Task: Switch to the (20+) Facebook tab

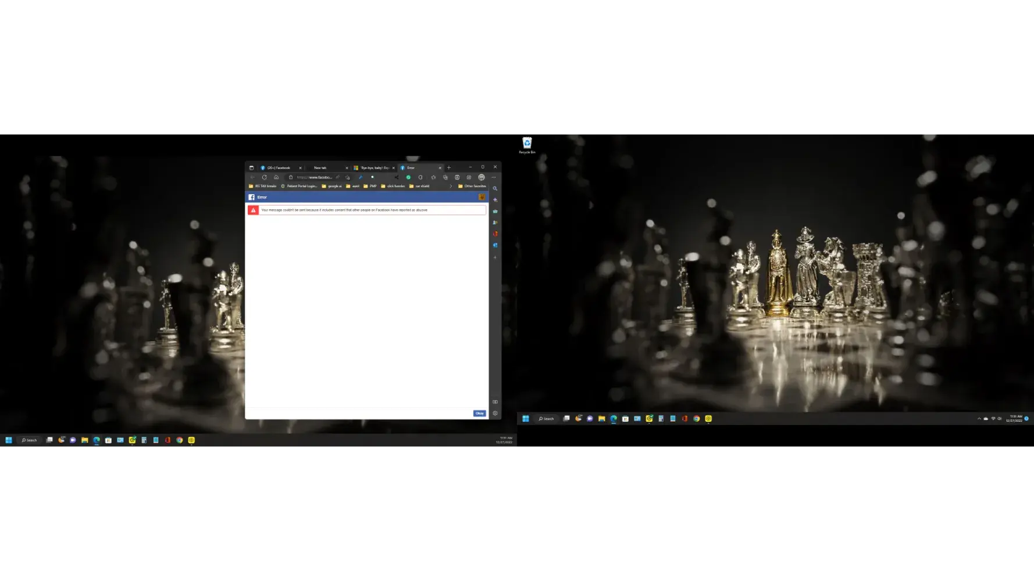Action: [281, 167]
